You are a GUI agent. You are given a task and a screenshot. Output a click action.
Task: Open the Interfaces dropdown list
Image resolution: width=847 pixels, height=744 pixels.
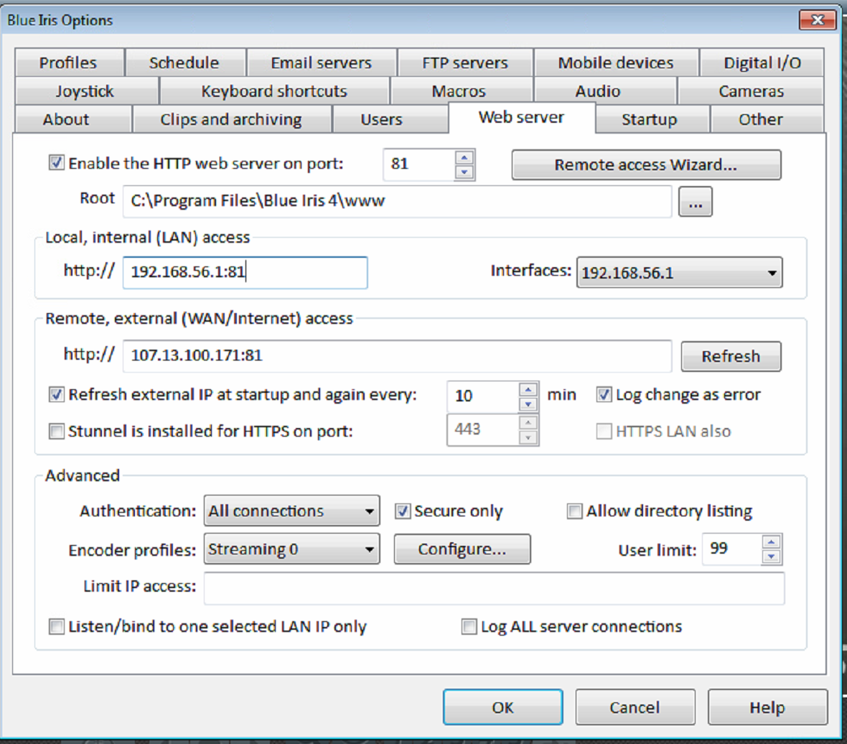point(679,273)
